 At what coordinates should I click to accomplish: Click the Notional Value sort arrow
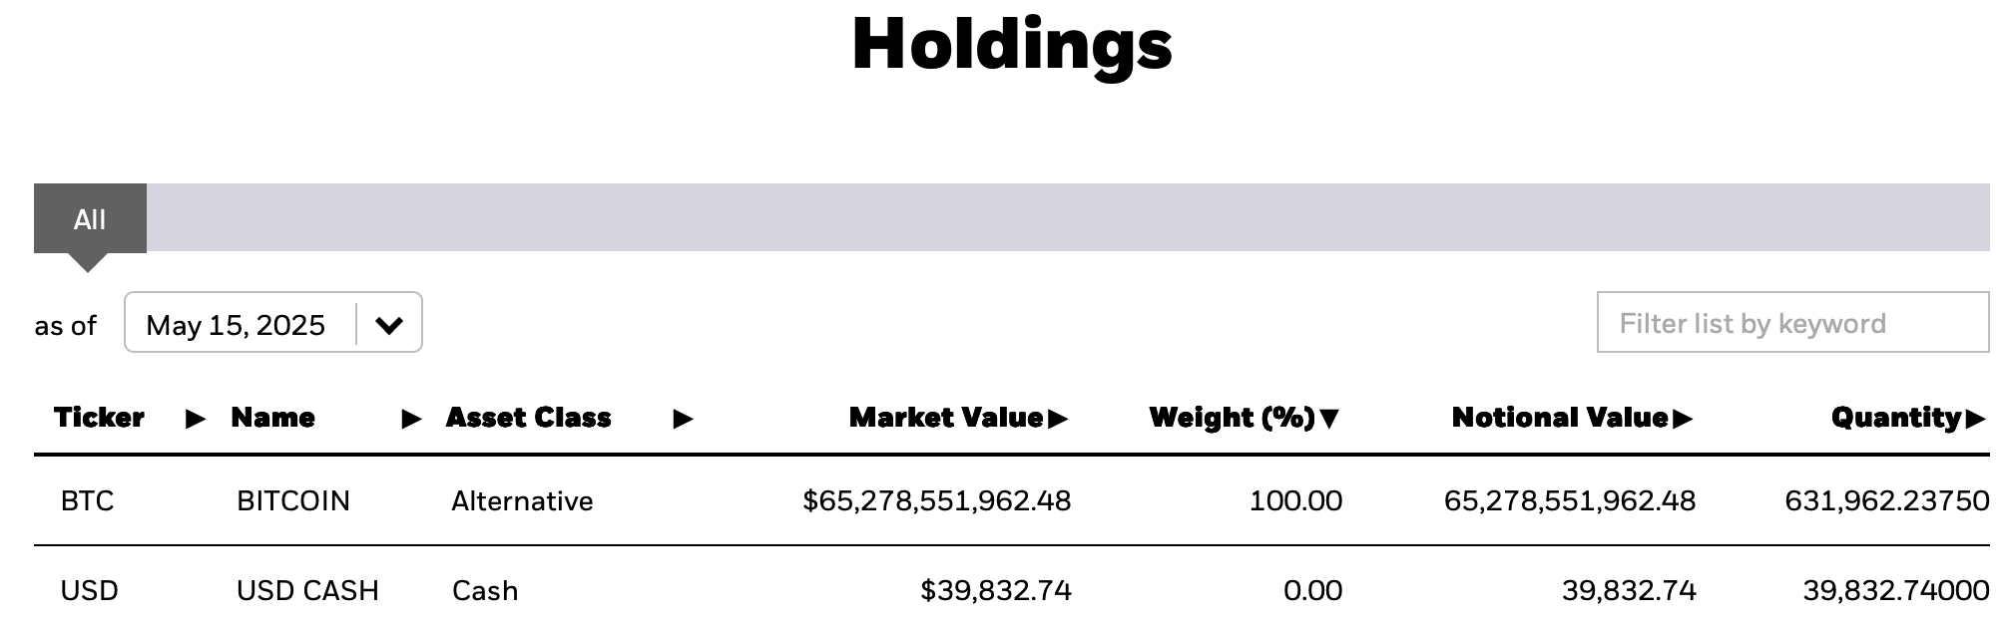[1684, 420]
